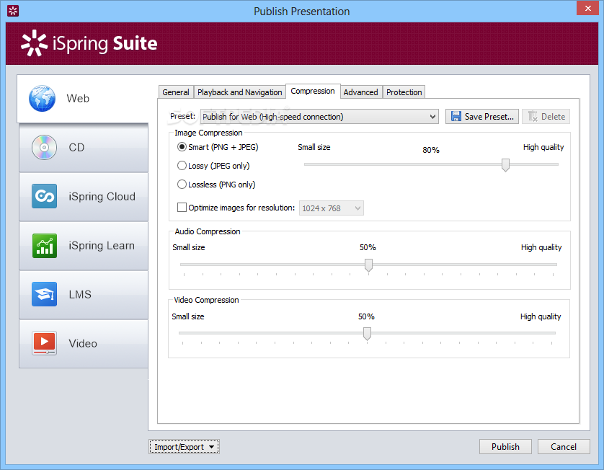Click the audio compression slider handle
This screenshot has width=604, height=470.
pyautogui.click(x=368, y=265)
